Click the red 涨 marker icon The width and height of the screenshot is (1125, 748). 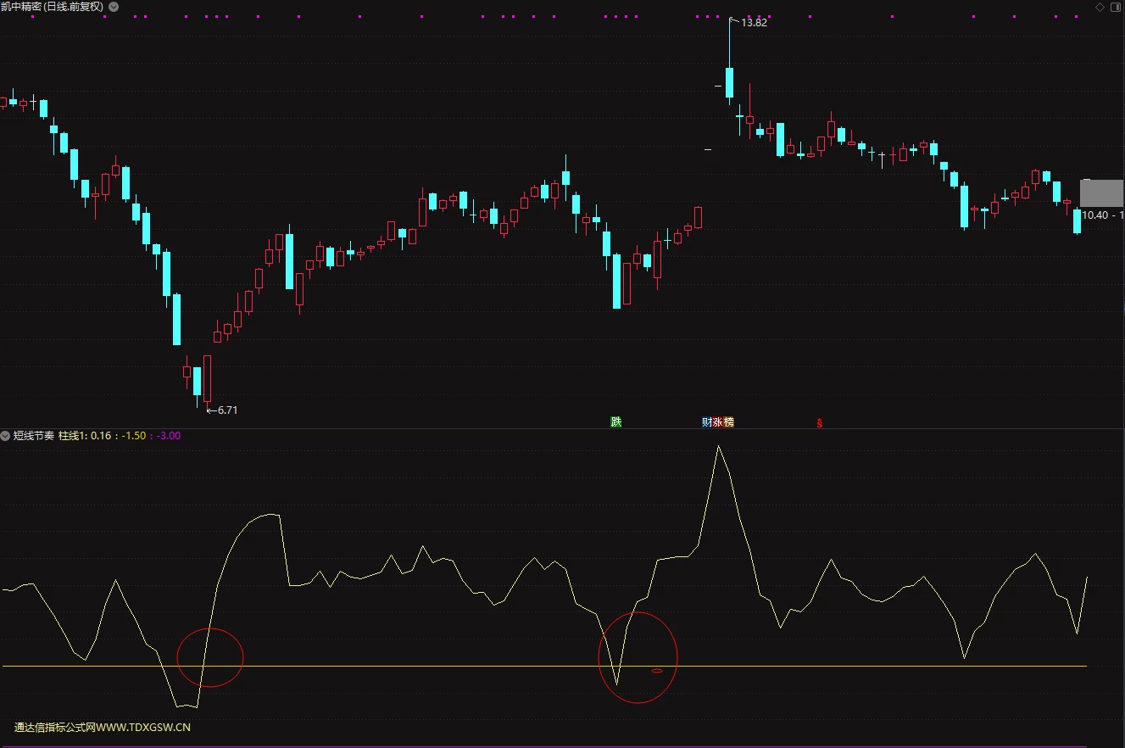click(x=718, y=421)
